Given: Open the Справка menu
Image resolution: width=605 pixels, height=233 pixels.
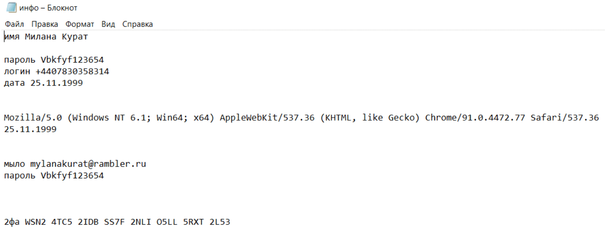Looking at the screenshot, I should click(x=138, y=24).
